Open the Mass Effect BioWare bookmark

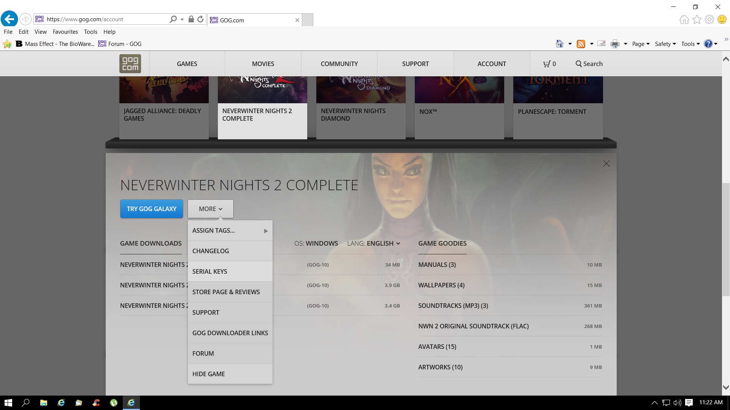tap(55, 44)
